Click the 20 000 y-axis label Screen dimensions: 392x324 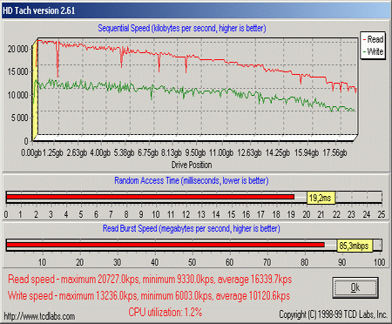17,49
